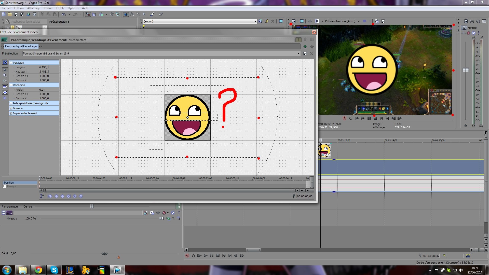The image size is (489, 275).
Task: Stop playback in main transport
Action: point(218,256)
